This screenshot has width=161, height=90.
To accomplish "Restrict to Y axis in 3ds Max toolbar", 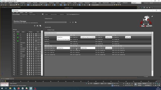I will 76,5.
